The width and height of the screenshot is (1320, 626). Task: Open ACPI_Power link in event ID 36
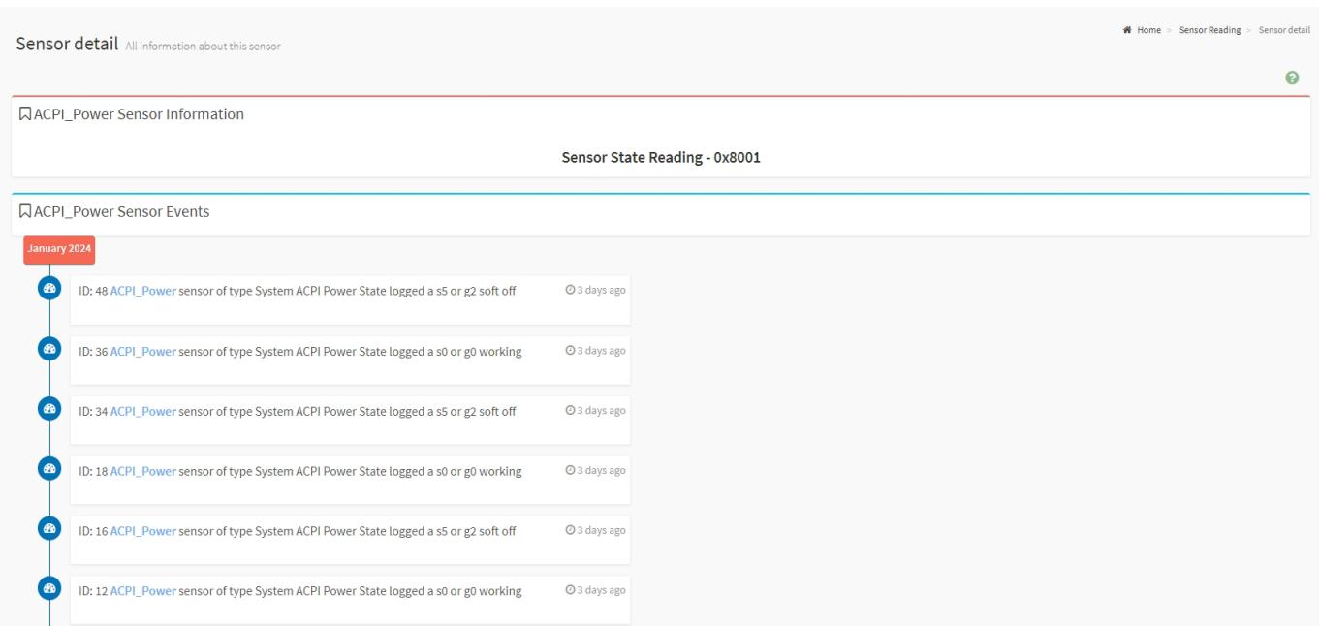(x=143, y=351)
